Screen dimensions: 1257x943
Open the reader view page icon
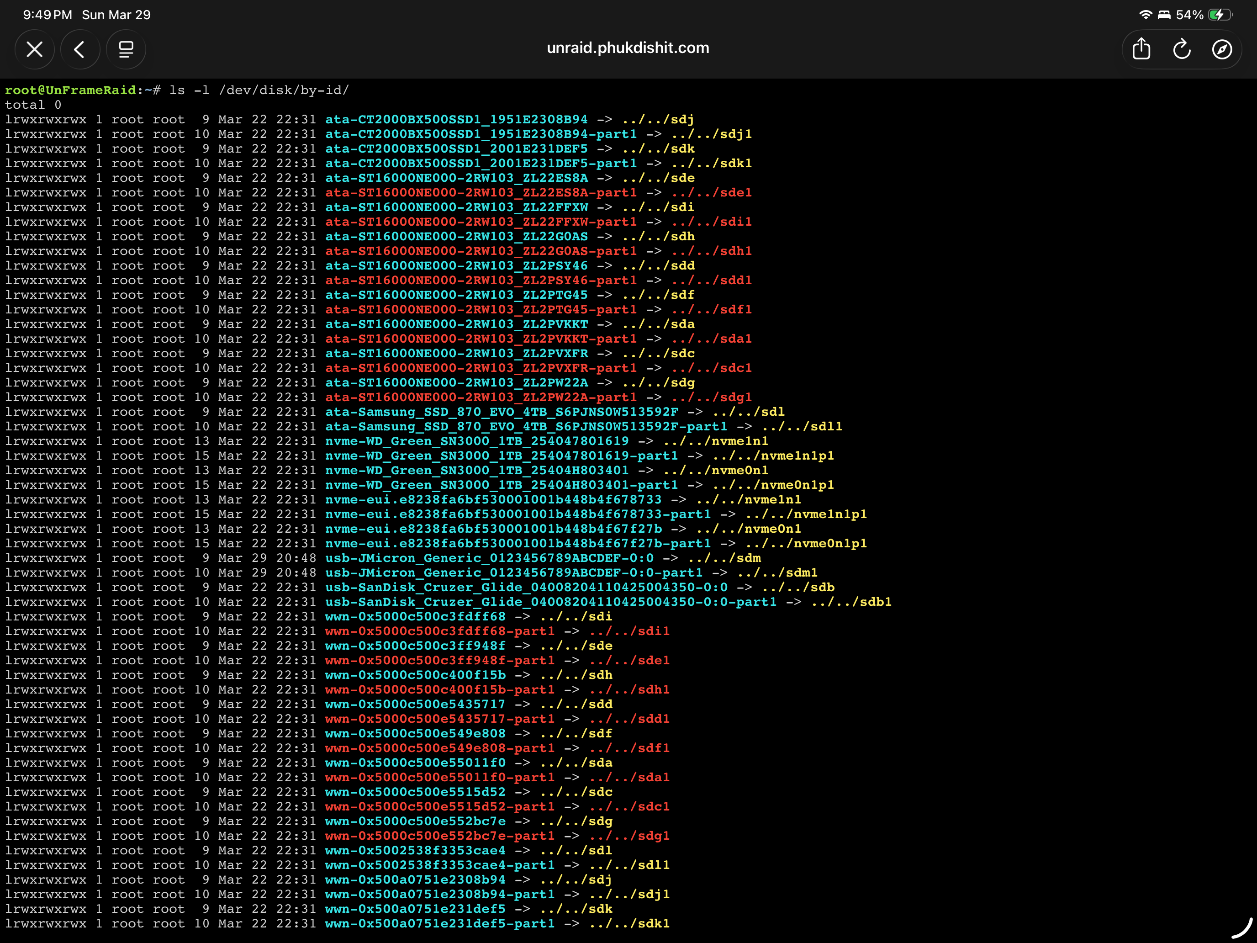point(126,49)
